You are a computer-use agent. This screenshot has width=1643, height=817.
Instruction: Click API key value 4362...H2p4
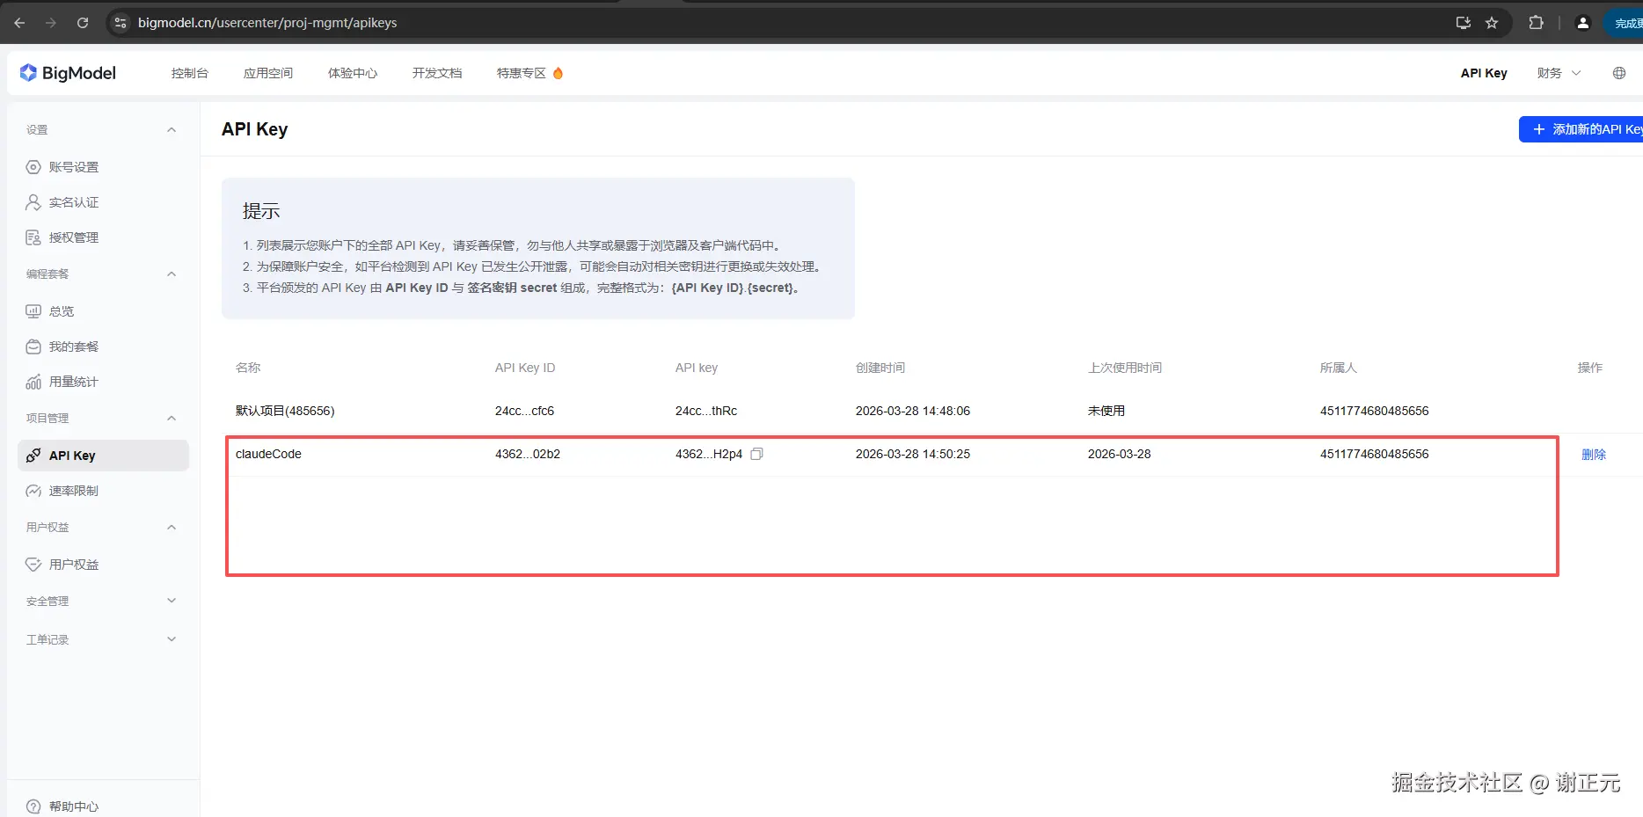tap(709, 454)
